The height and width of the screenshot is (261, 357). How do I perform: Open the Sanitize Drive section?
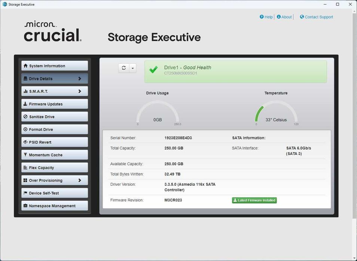click(55, 117)
